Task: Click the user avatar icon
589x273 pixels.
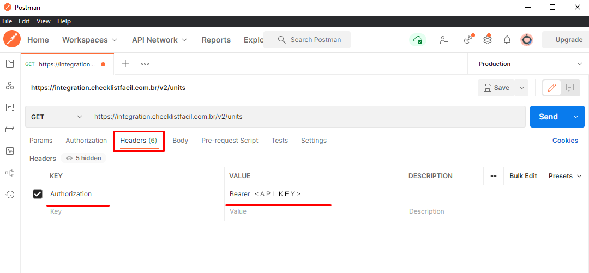Action: 527,39
